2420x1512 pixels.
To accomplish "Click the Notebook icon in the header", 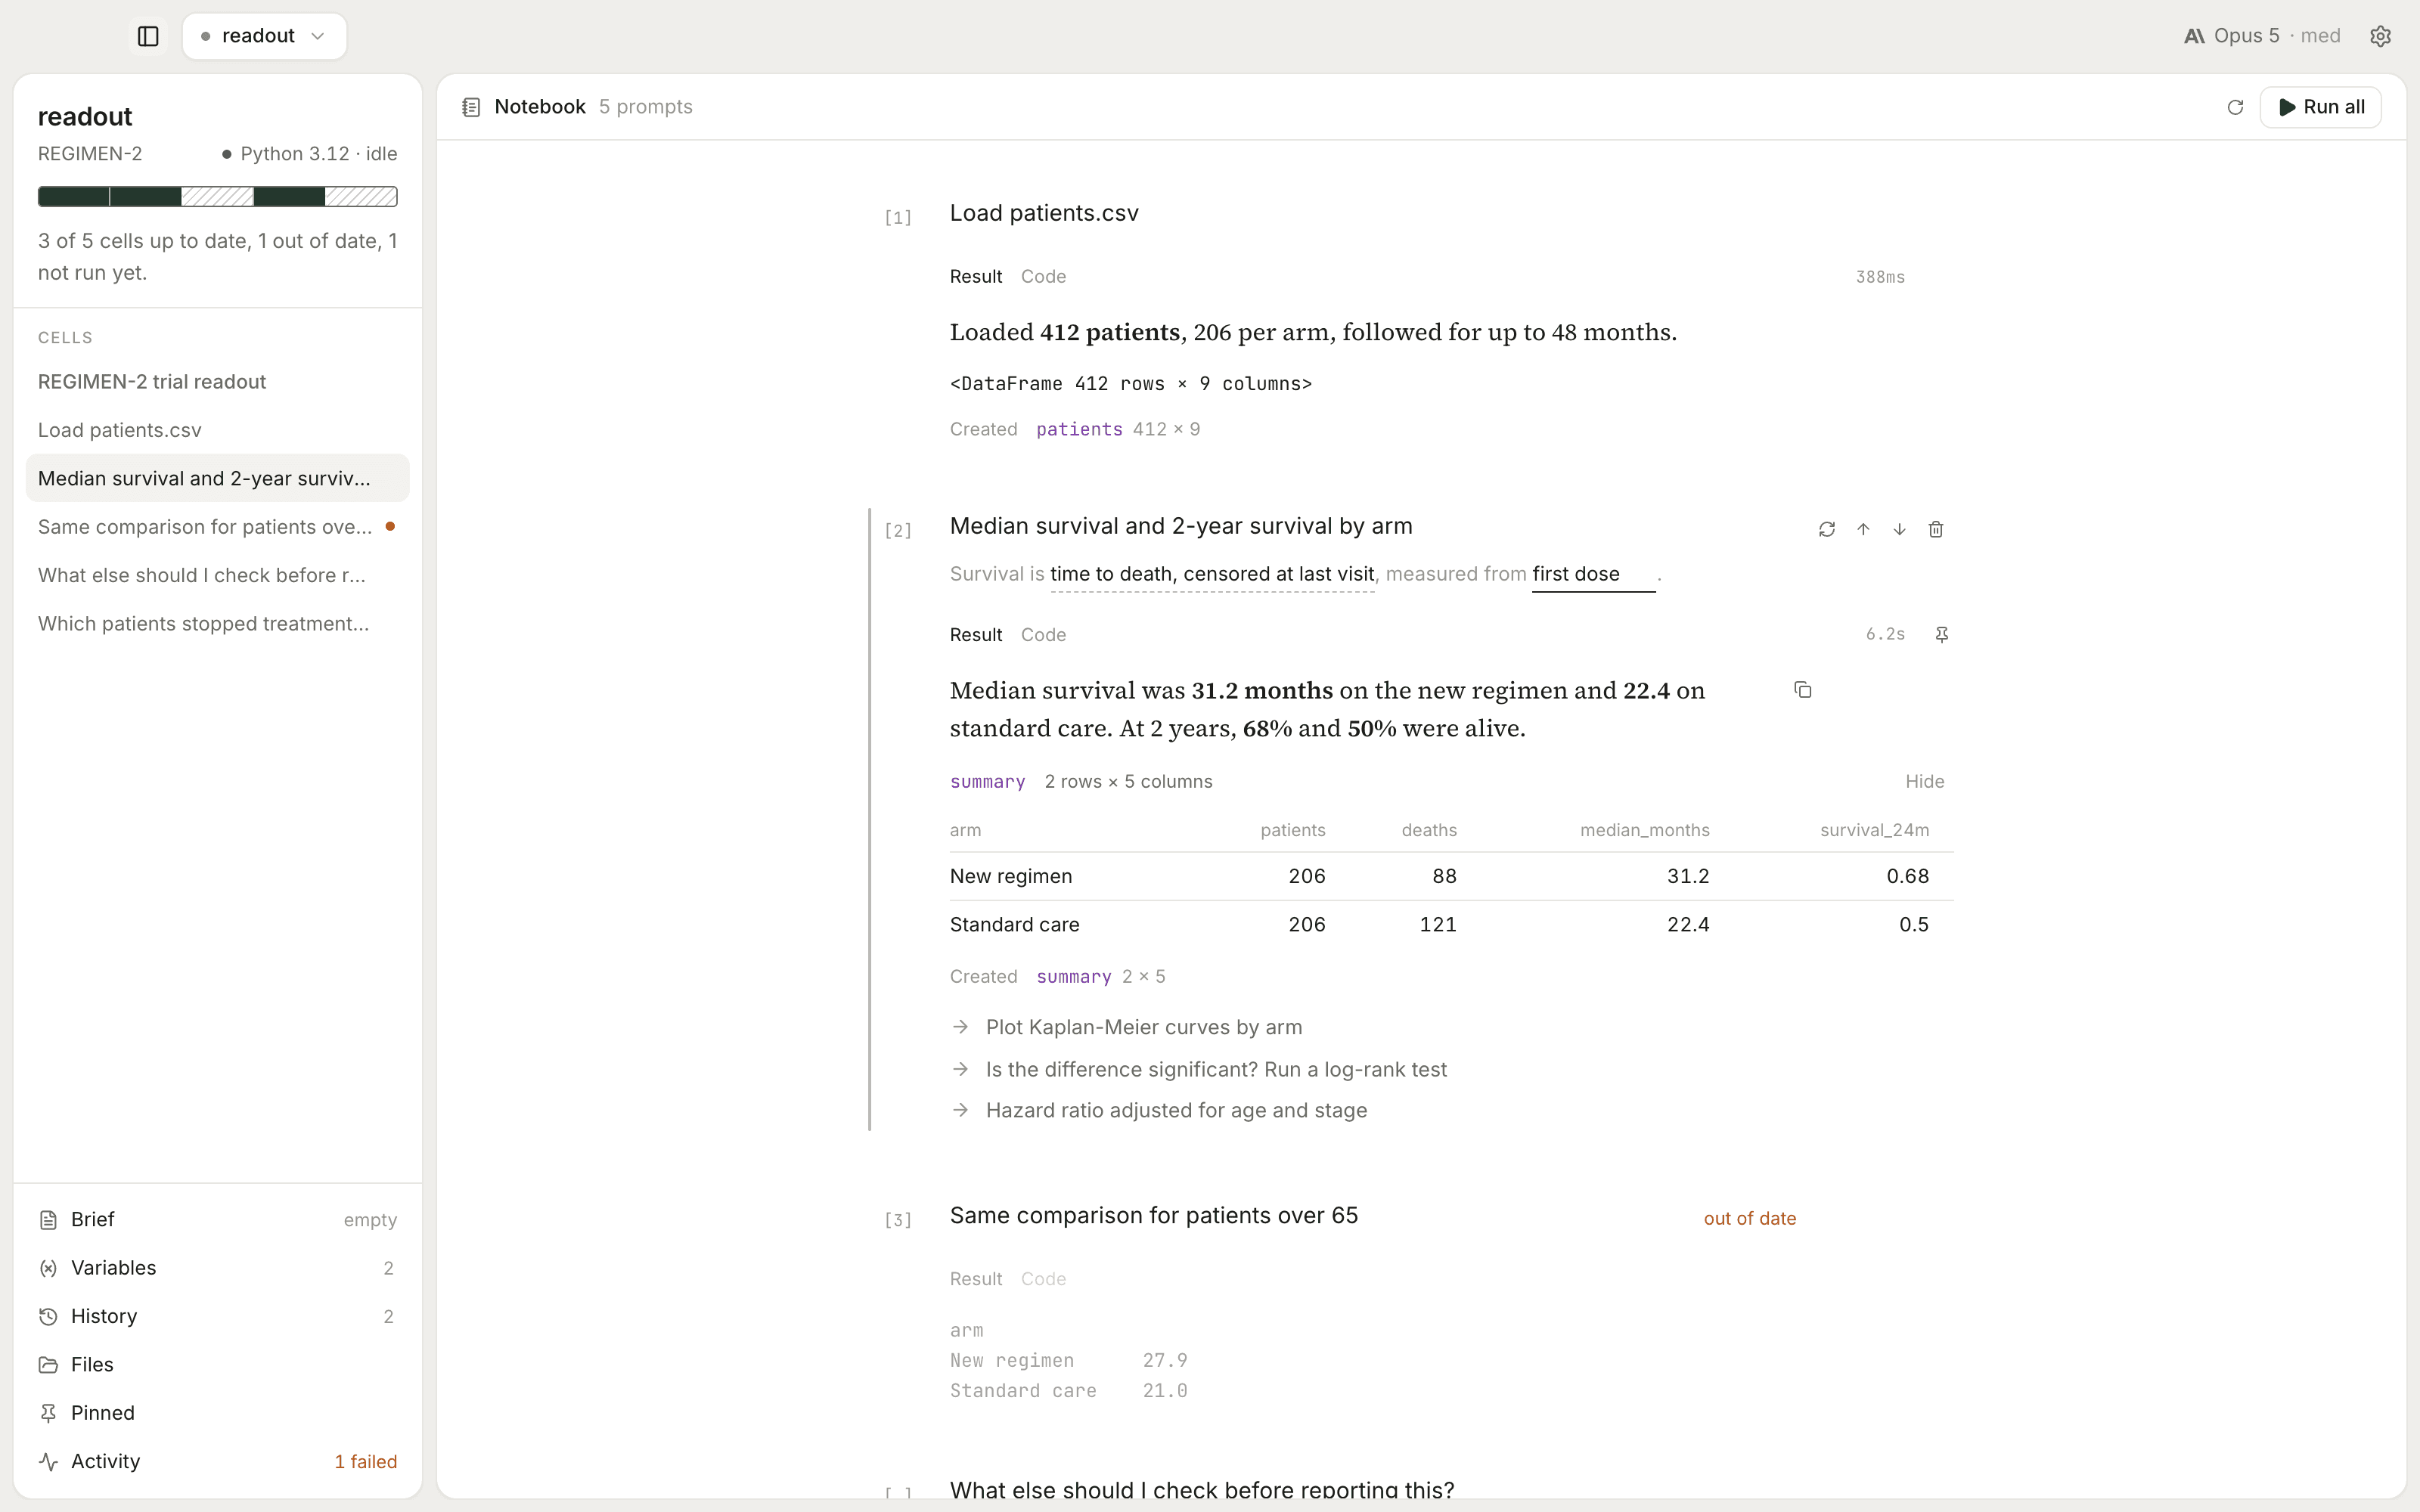I will (471, 107).
